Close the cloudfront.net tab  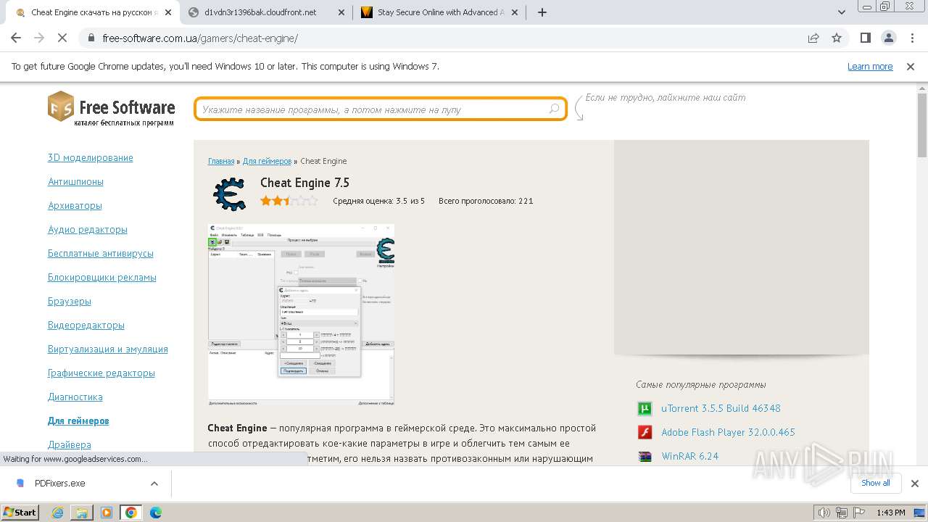coord(341,12)
